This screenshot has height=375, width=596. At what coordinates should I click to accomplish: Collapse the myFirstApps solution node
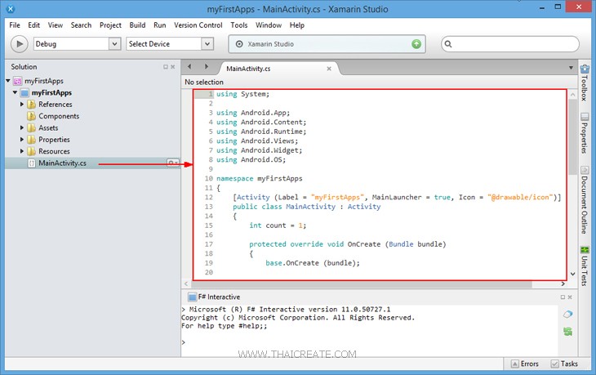point(8,81)
